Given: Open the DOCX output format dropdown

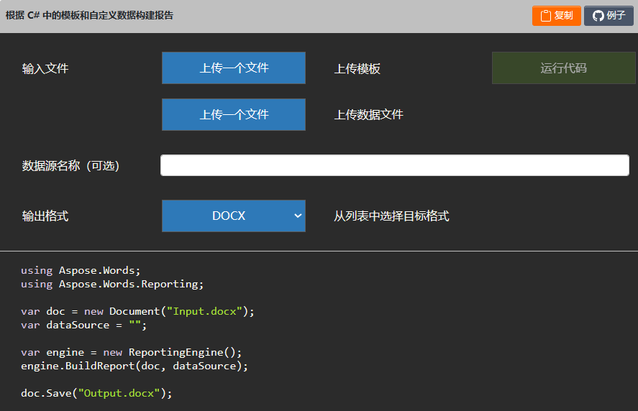Looking at the screenshot, I should pyautogui.click(x=234, y=216).
